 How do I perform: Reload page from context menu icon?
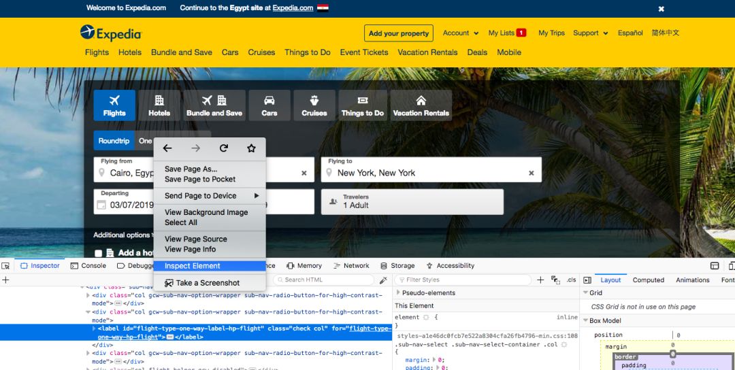click(224, 148)
